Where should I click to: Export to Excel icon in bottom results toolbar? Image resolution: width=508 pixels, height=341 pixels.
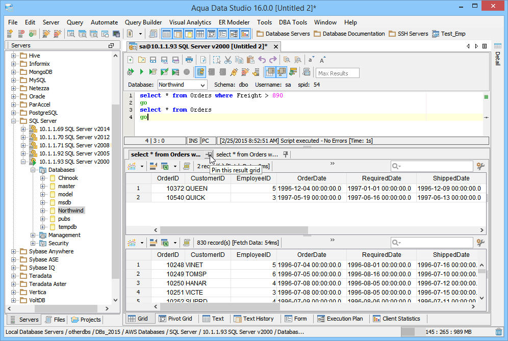click(165, 243)
